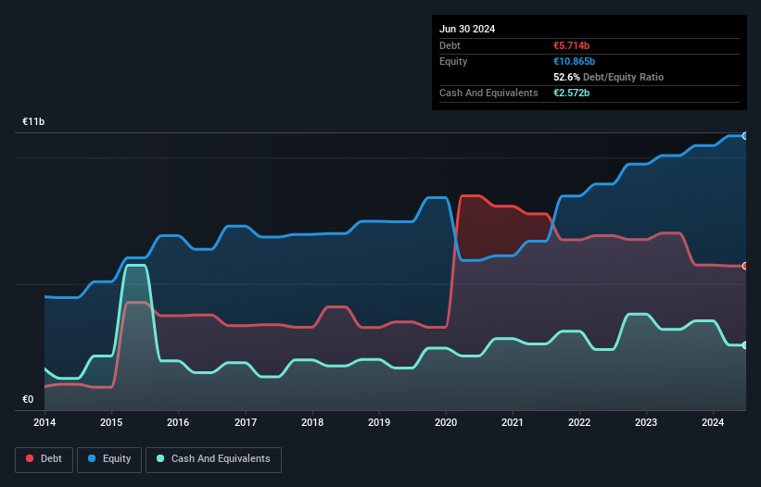
Task: Click the €10.865b equity value
Action: pos(574,61)
